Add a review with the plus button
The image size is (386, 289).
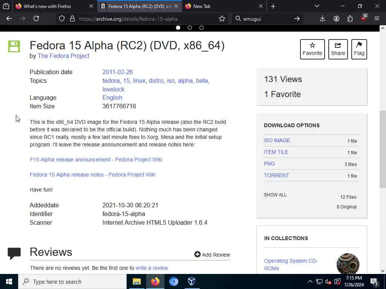coord(212,255)
